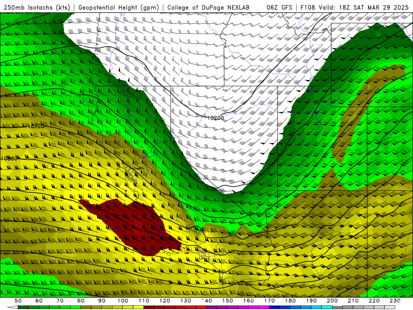Click the 90 value on the color scale
This screenshot has height=310, width=413.
102,301
